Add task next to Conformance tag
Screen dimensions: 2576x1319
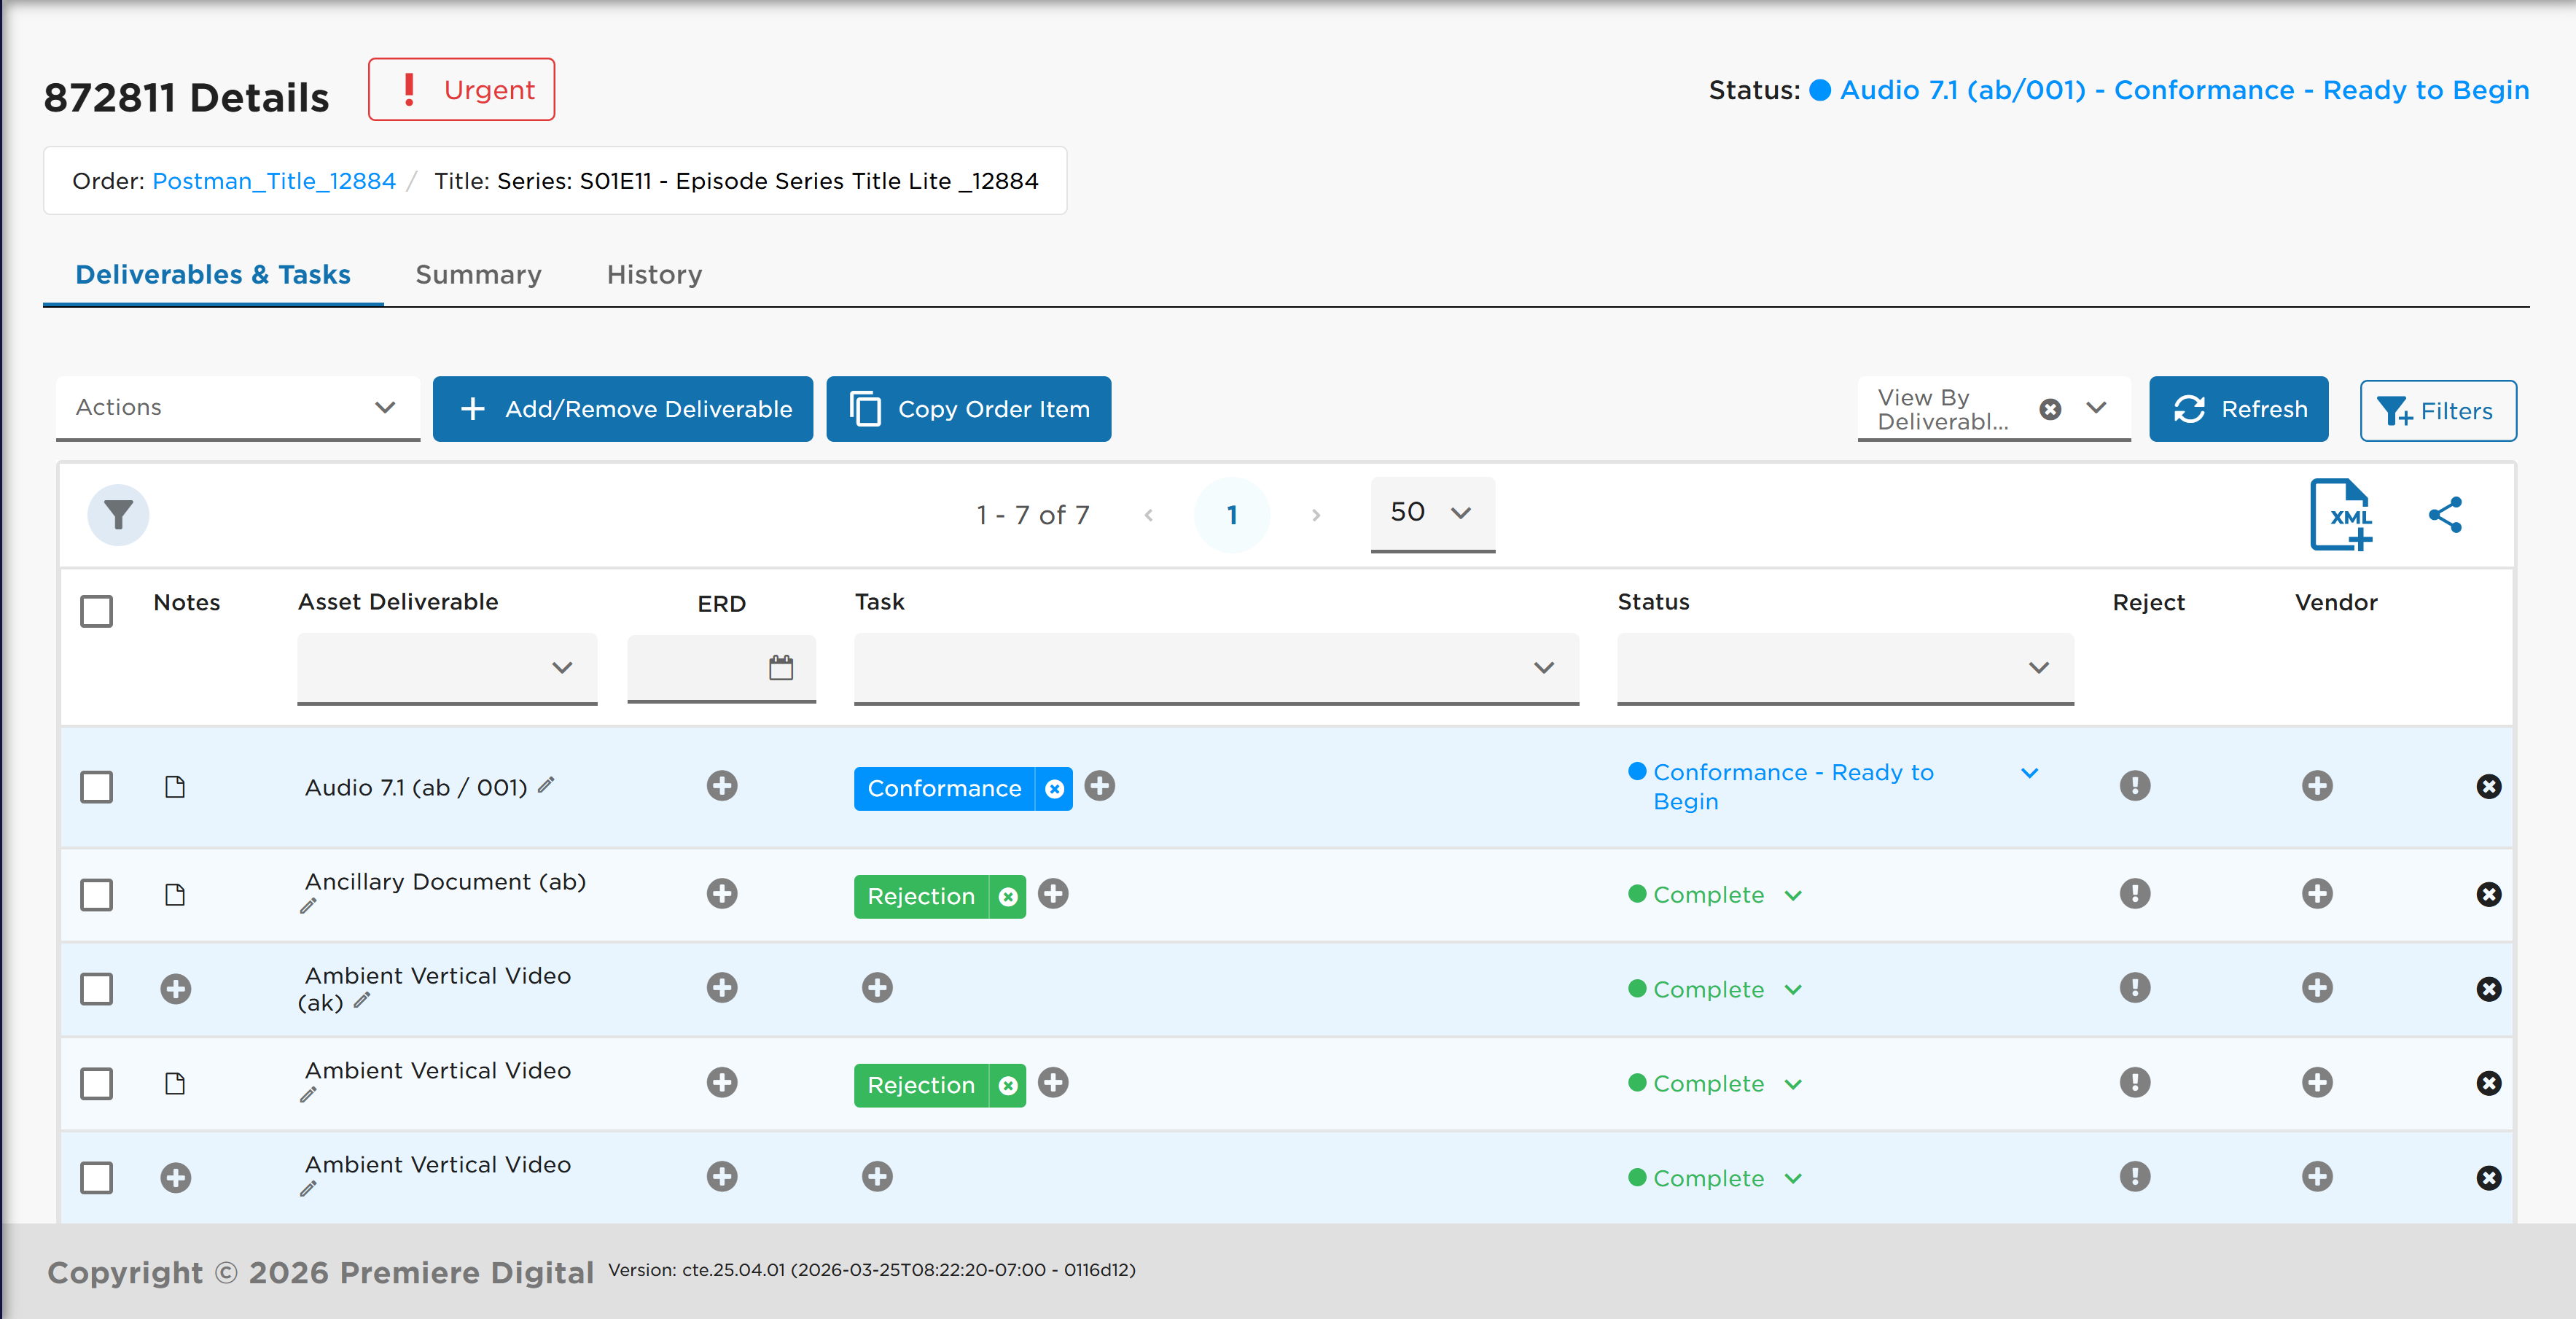pos(1100,786)
